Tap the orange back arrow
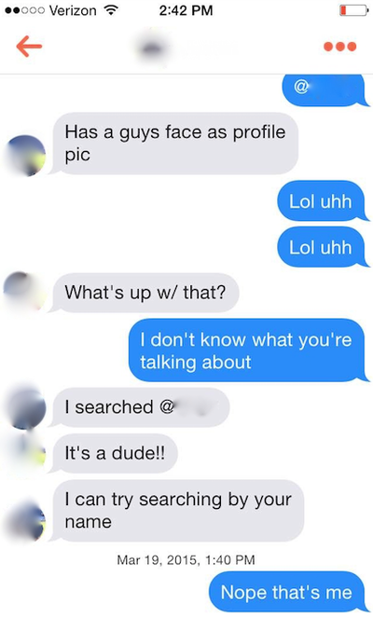Screen dimensions: 373x618 29,46
